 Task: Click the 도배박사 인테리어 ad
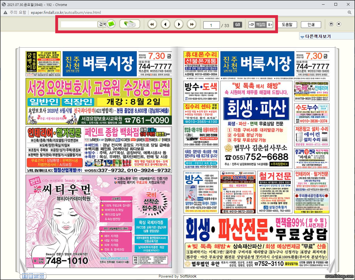coord(312,91)
